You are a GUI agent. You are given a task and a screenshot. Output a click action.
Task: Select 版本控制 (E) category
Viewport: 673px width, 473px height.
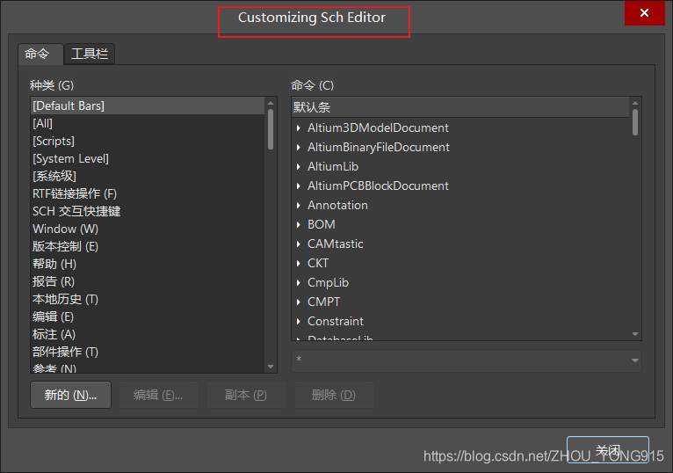pyautogui.click(x=148, y=246)
